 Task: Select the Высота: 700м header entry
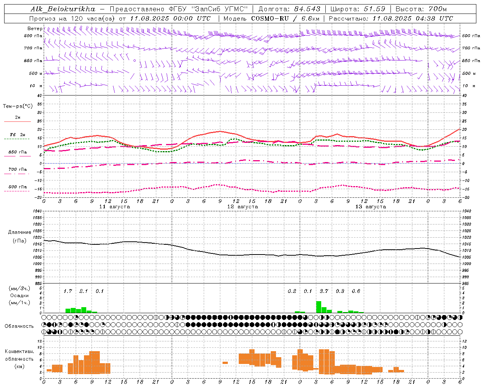(x=421, y=9)
